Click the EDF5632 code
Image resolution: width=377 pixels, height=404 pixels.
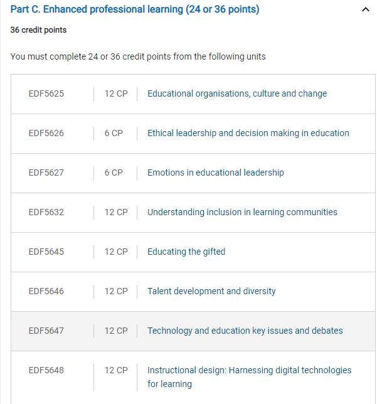coord(46,212)
